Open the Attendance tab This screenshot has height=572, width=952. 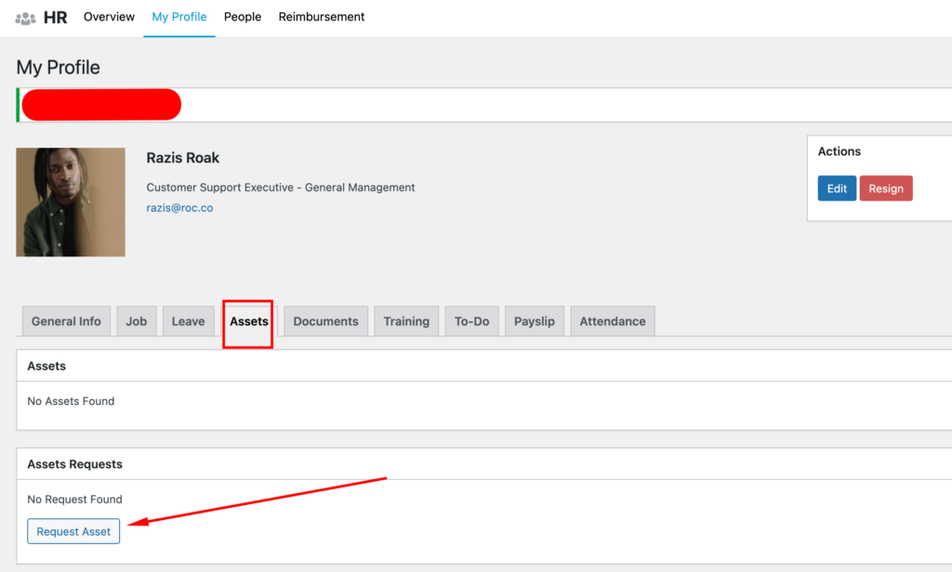coord(613,321)
